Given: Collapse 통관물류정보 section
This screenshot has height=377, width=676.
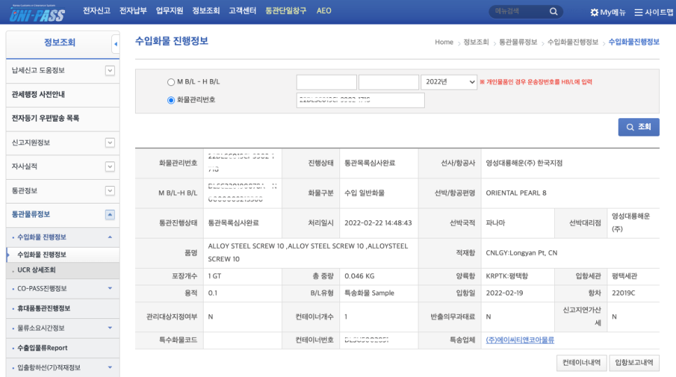Looking at the screenshot, I should [110, 215].
